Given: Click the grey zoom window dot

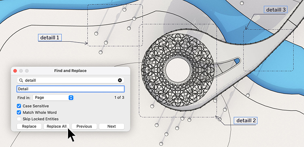Looking at the screenshot, I should click(27, 71).
